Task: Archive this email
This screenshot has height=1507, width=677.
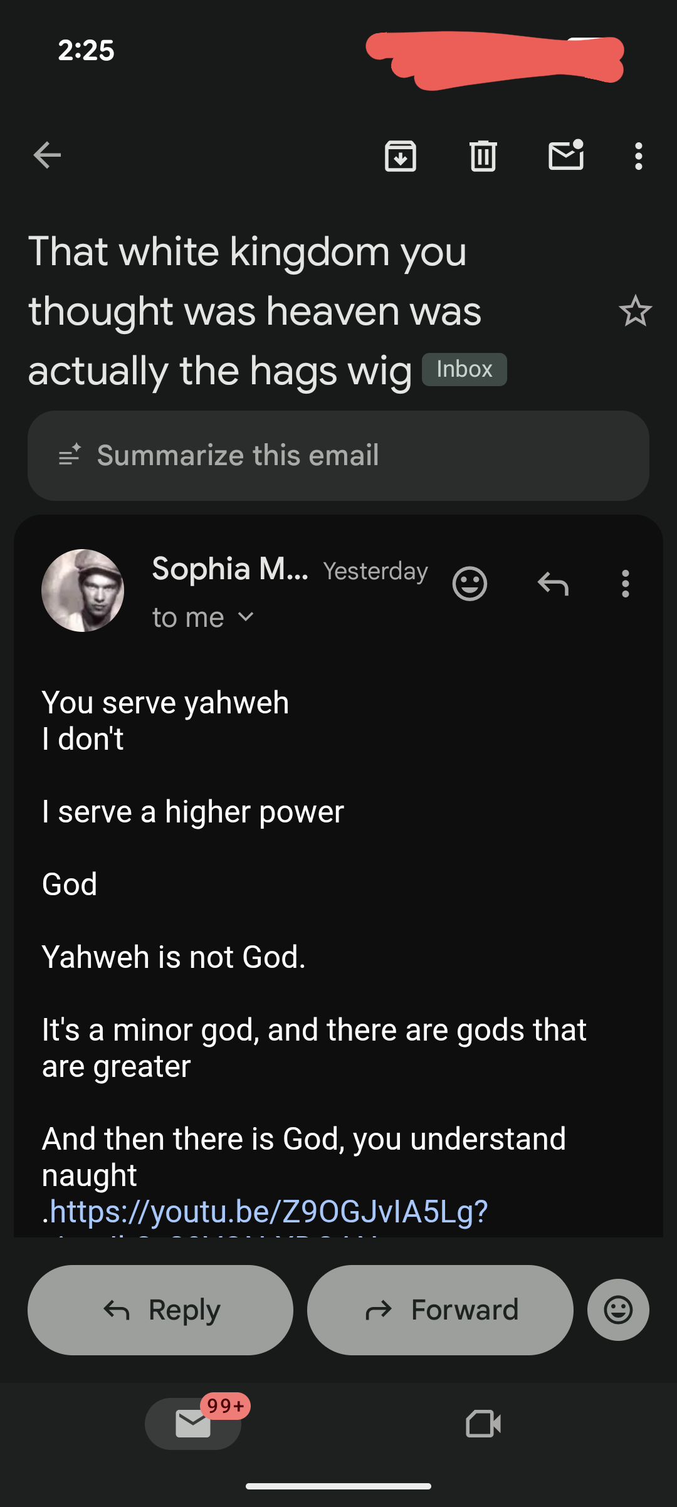Action: (401, 155)
